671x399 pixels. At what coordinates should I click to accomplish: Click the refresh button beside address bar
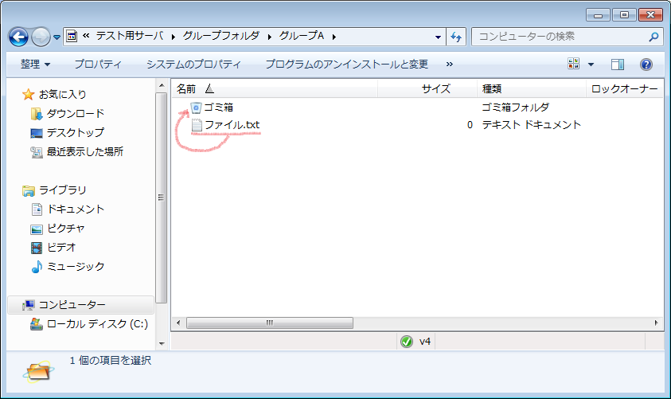click(456, 37)
